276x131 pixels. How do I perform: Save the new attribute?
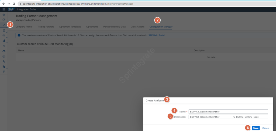[256, 128]
